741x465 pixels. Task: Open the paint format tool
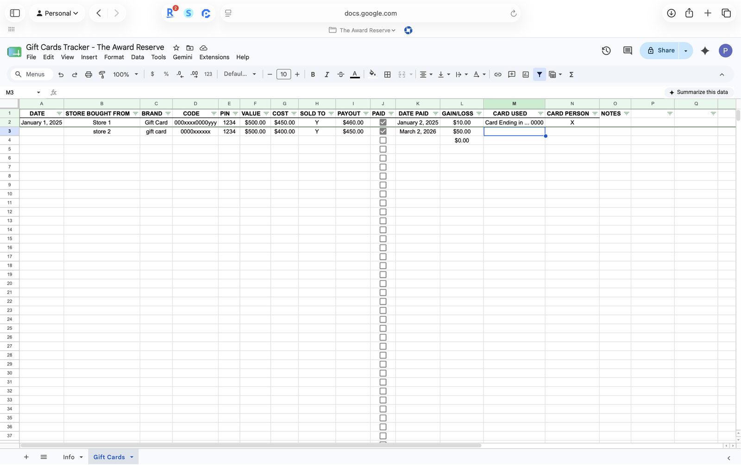tap(102, 75)
